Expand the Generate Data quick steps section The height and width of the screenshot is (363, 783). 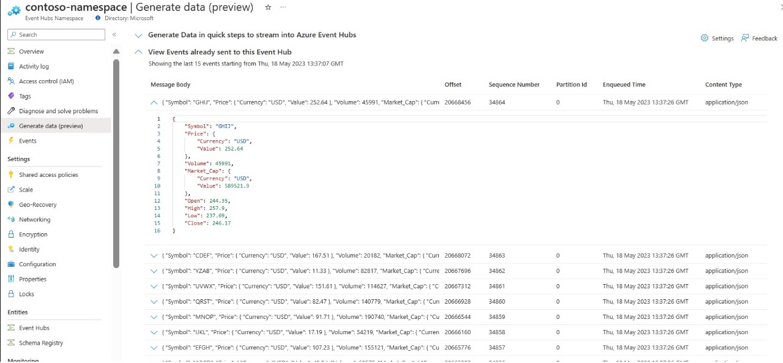click(x=138, y=36)
